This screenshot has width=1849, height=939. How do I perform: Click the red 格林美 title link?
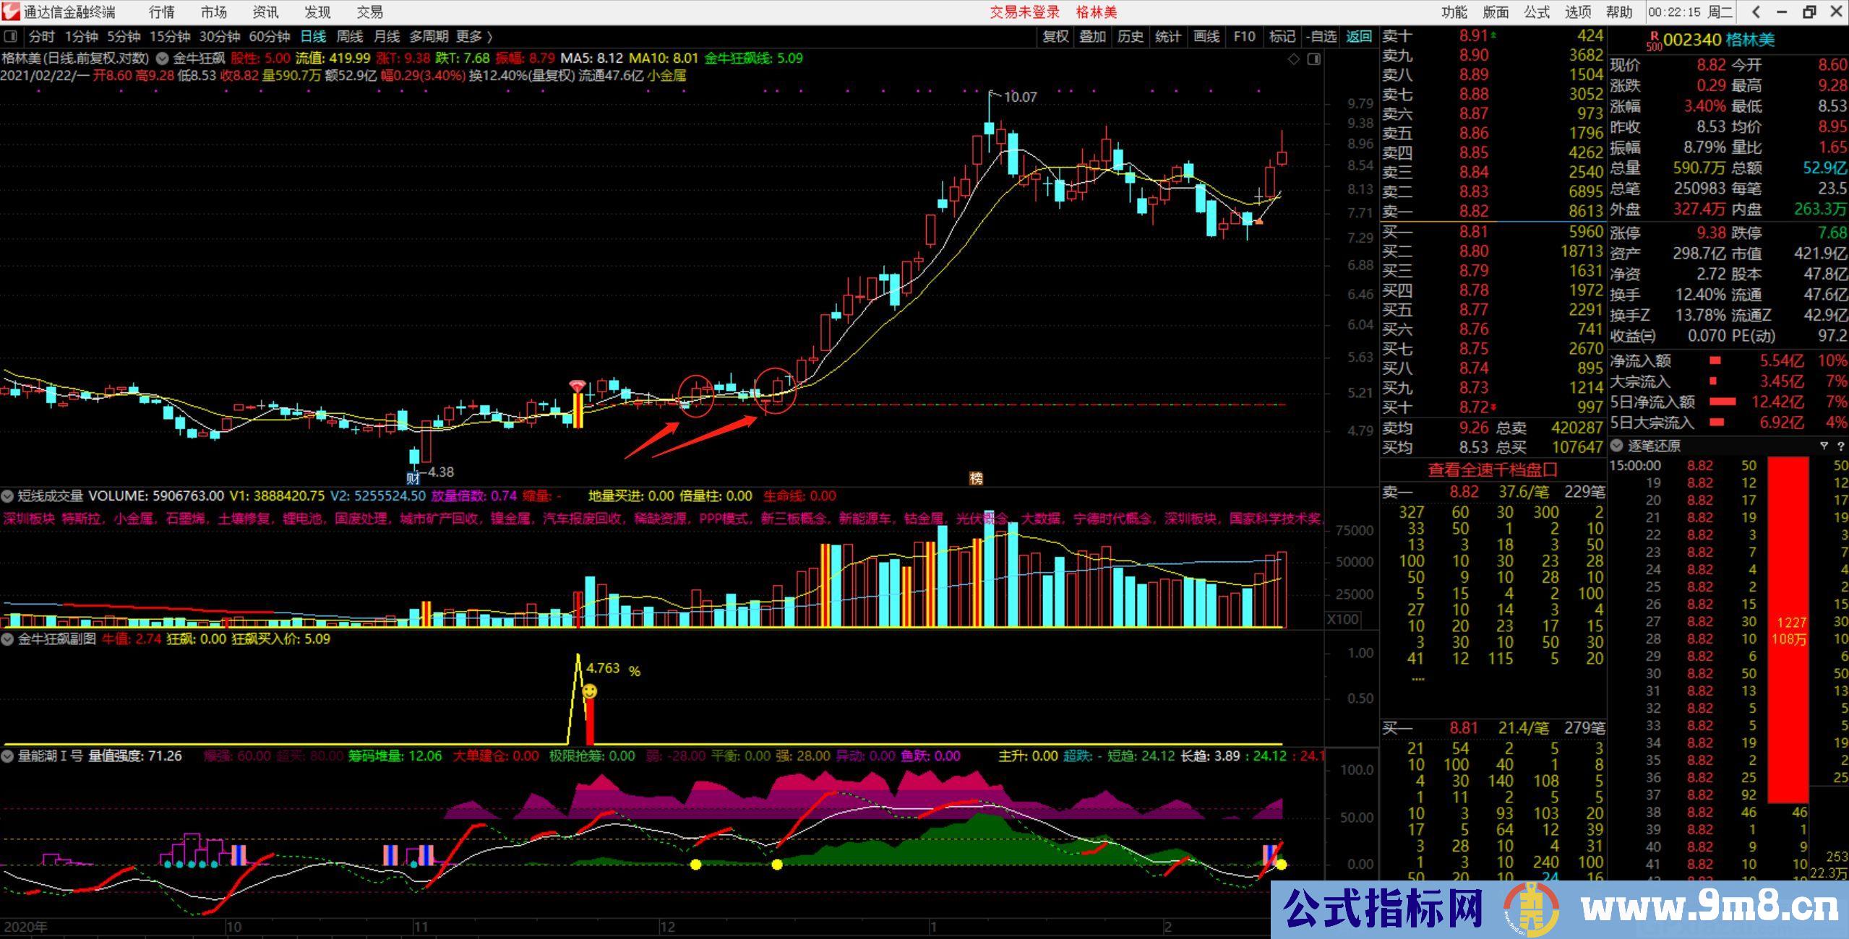click(1097, 12)
